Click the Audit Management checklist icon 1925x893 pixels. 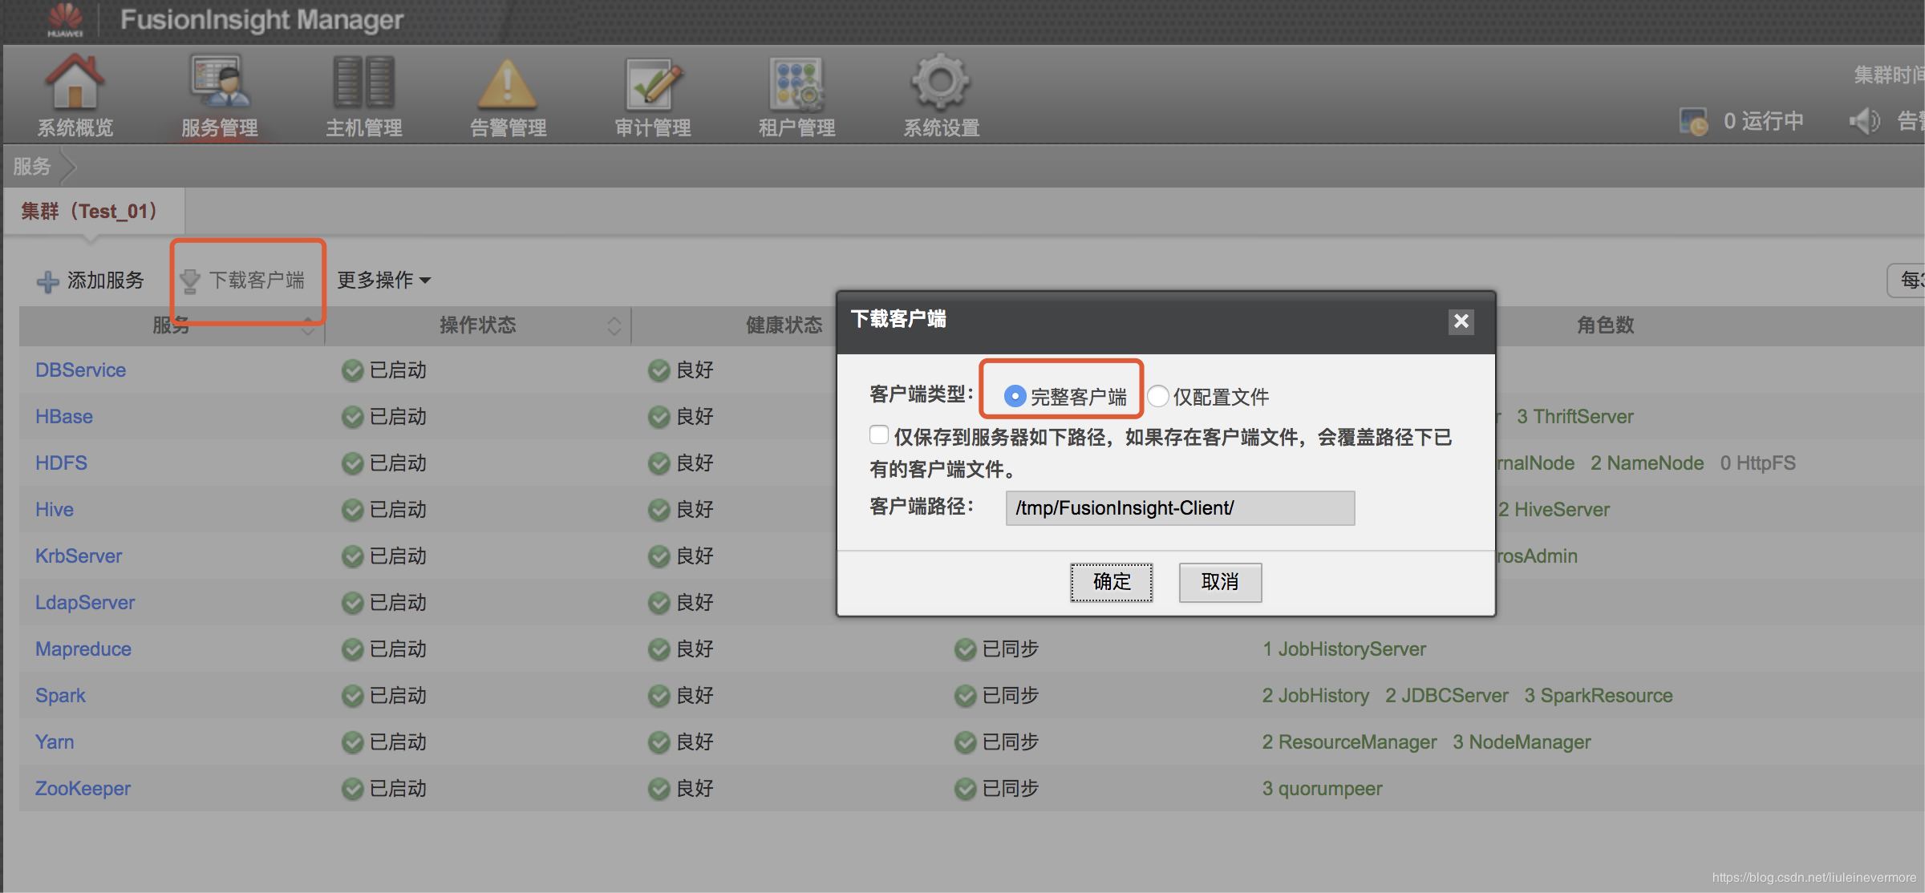click(x=652, y=85)
